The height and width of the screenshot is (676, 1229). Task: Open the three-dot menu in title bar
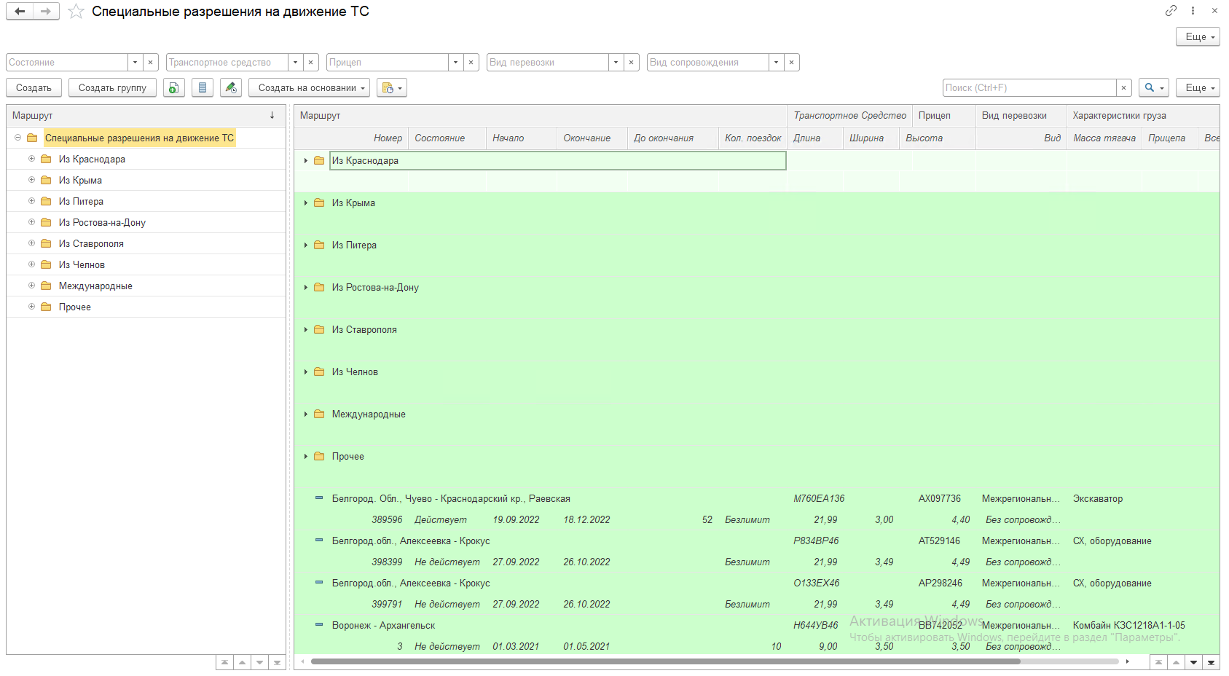point(1193,10)
